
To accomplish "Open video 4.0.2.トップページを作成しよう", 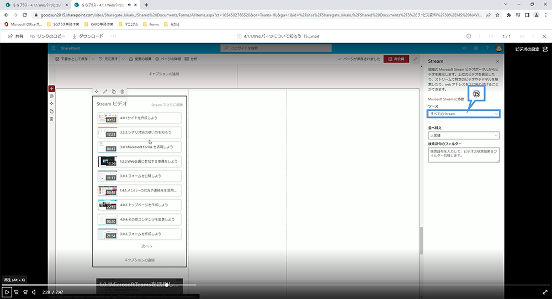I will click(140, 205).
